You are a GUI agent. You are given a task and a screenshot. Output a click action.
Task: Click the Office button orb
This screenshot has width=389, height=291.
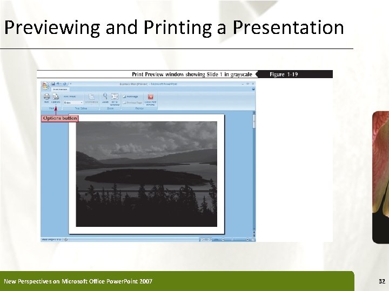click(x=45, y=86)
